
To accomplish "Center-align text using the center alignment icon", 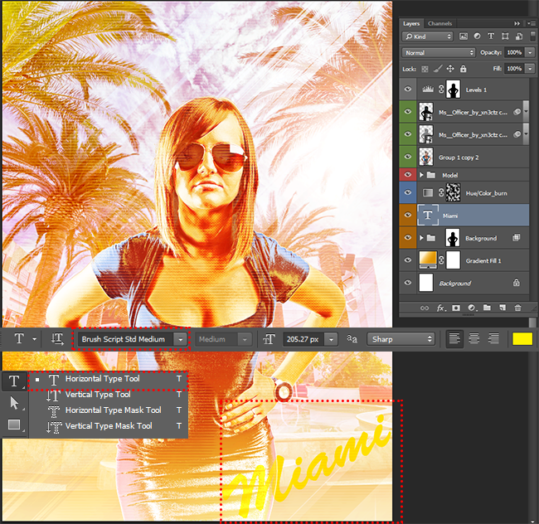I will [x=474, y=339].
